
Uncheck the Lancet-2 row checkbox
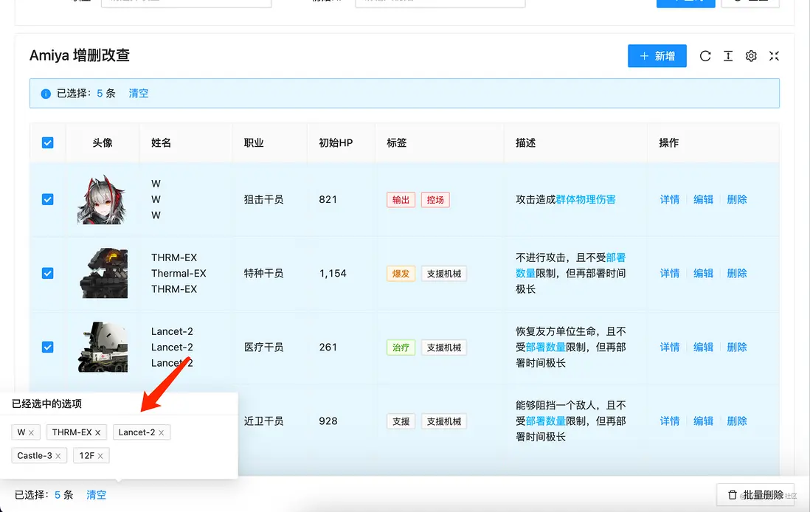point(47,347)
